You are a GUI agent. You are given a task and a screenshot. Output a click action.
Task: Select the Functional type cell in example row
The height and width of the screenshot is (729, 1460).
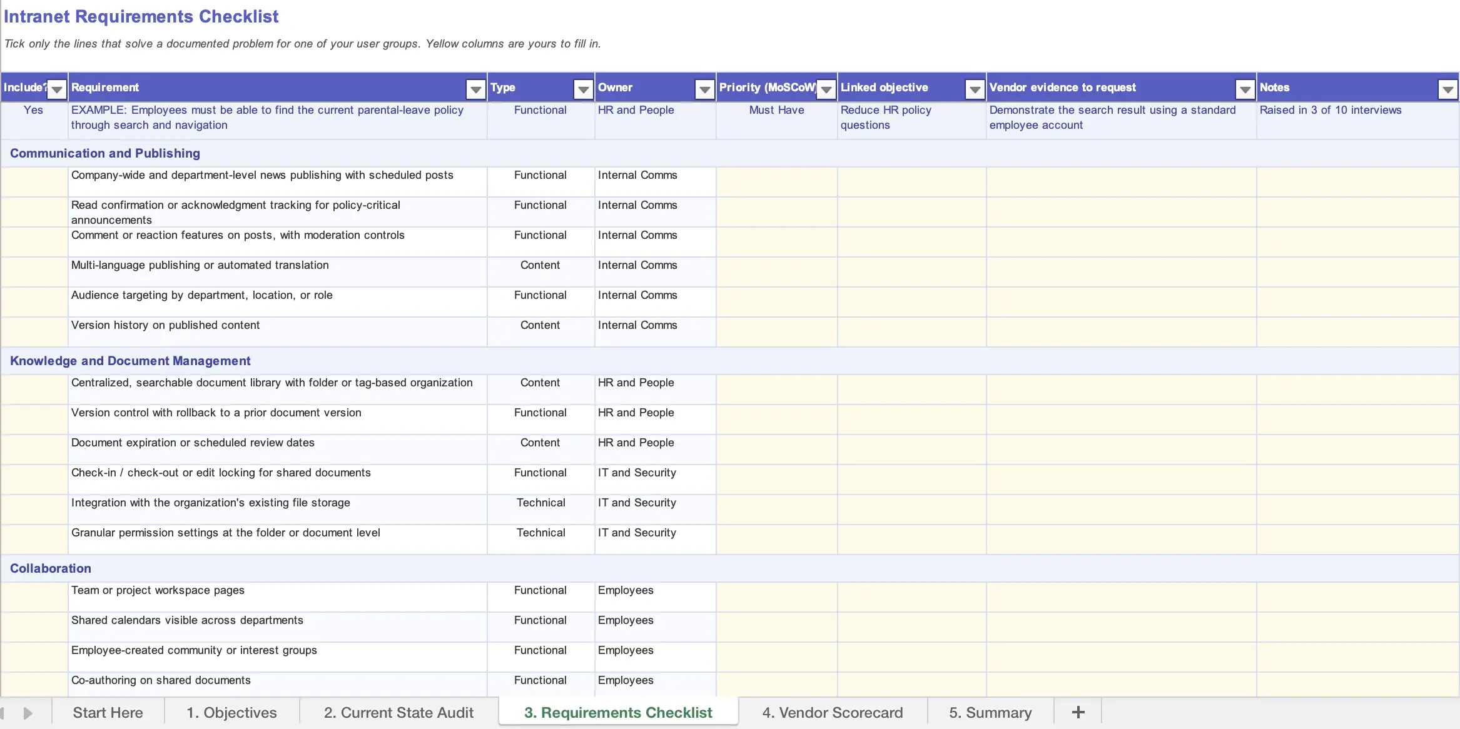tap(540, 121)
